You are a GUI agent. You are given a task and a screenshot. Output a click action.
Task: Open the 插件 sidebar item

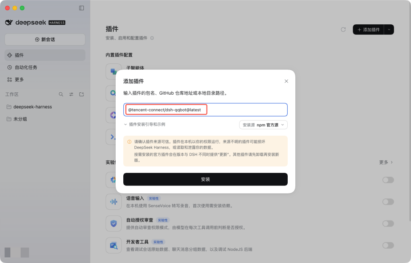click(45, 55)
